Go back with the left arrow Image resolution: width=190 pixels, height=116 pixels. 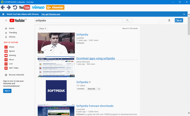pos(3,7)
